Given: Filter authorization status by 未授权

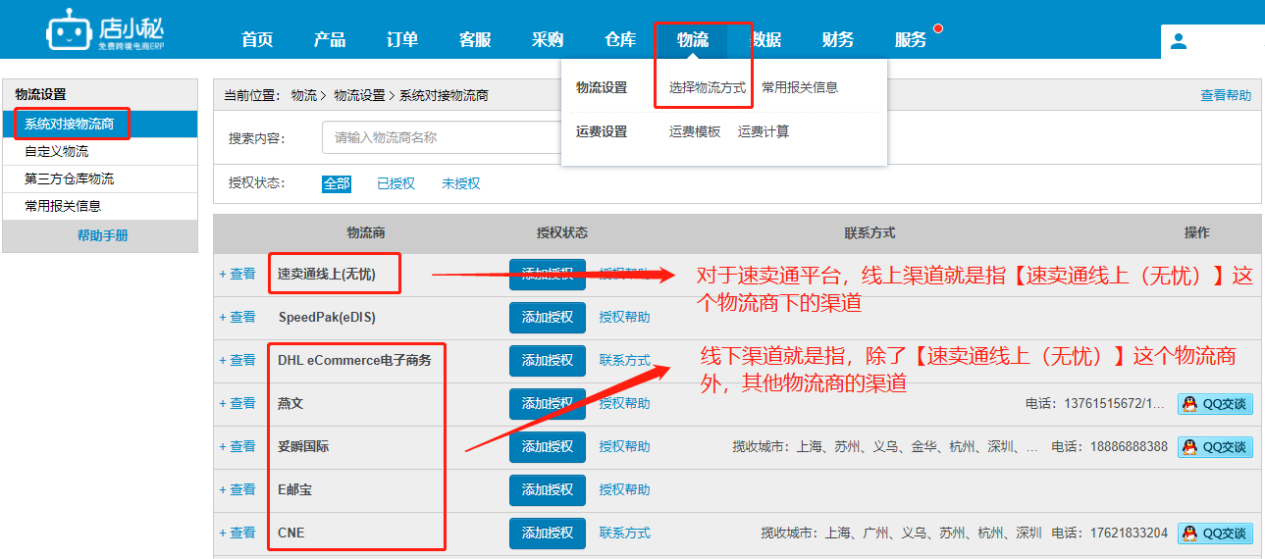Looking at the screenshot, I should [x=460, y=183].
